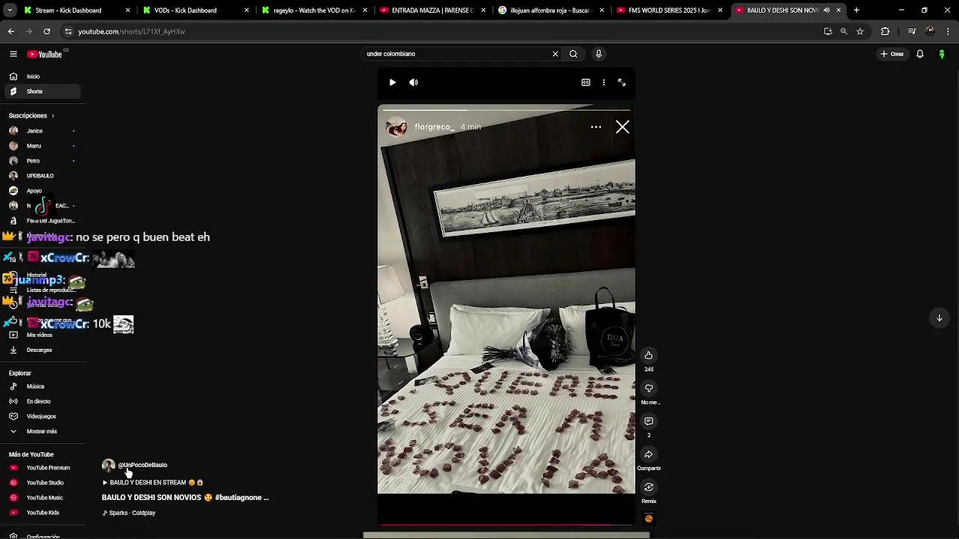Image resolution: width=959 pixels, height=539 pixels.
Task: Dislike this Short
Action: click(649, 388)
